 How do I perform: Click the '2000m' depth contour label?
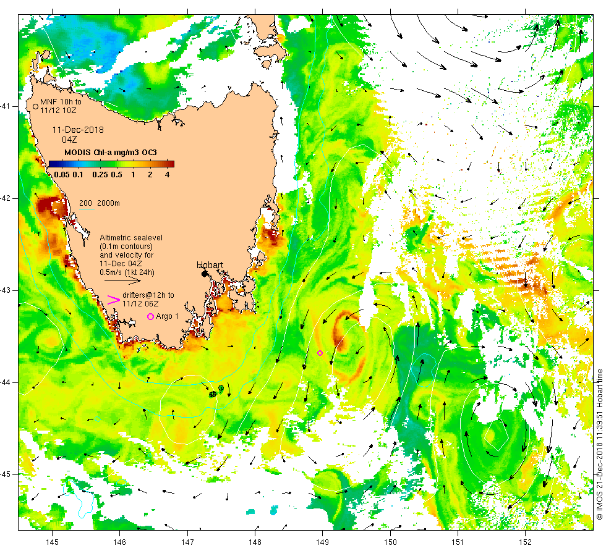pos(108,203)
